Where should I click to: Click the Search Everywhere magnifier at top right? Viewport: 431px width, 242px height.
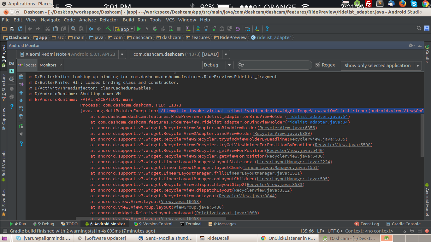click(x=419, y=28)
